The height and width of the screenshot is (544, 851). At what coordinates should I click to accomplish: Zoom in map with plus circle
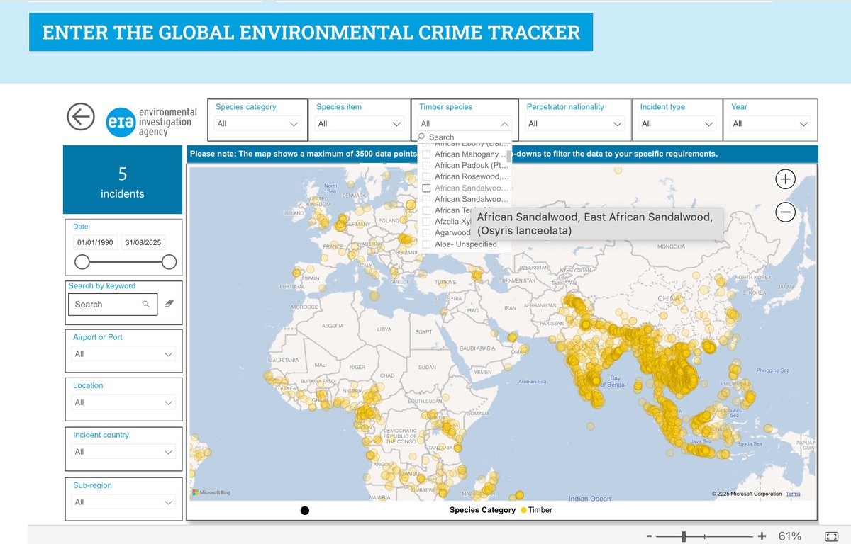[x=785, y=178]
